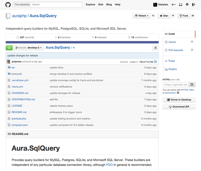Click the language bar under repo stats
The image size is (201, 171).
click(82, 42)
